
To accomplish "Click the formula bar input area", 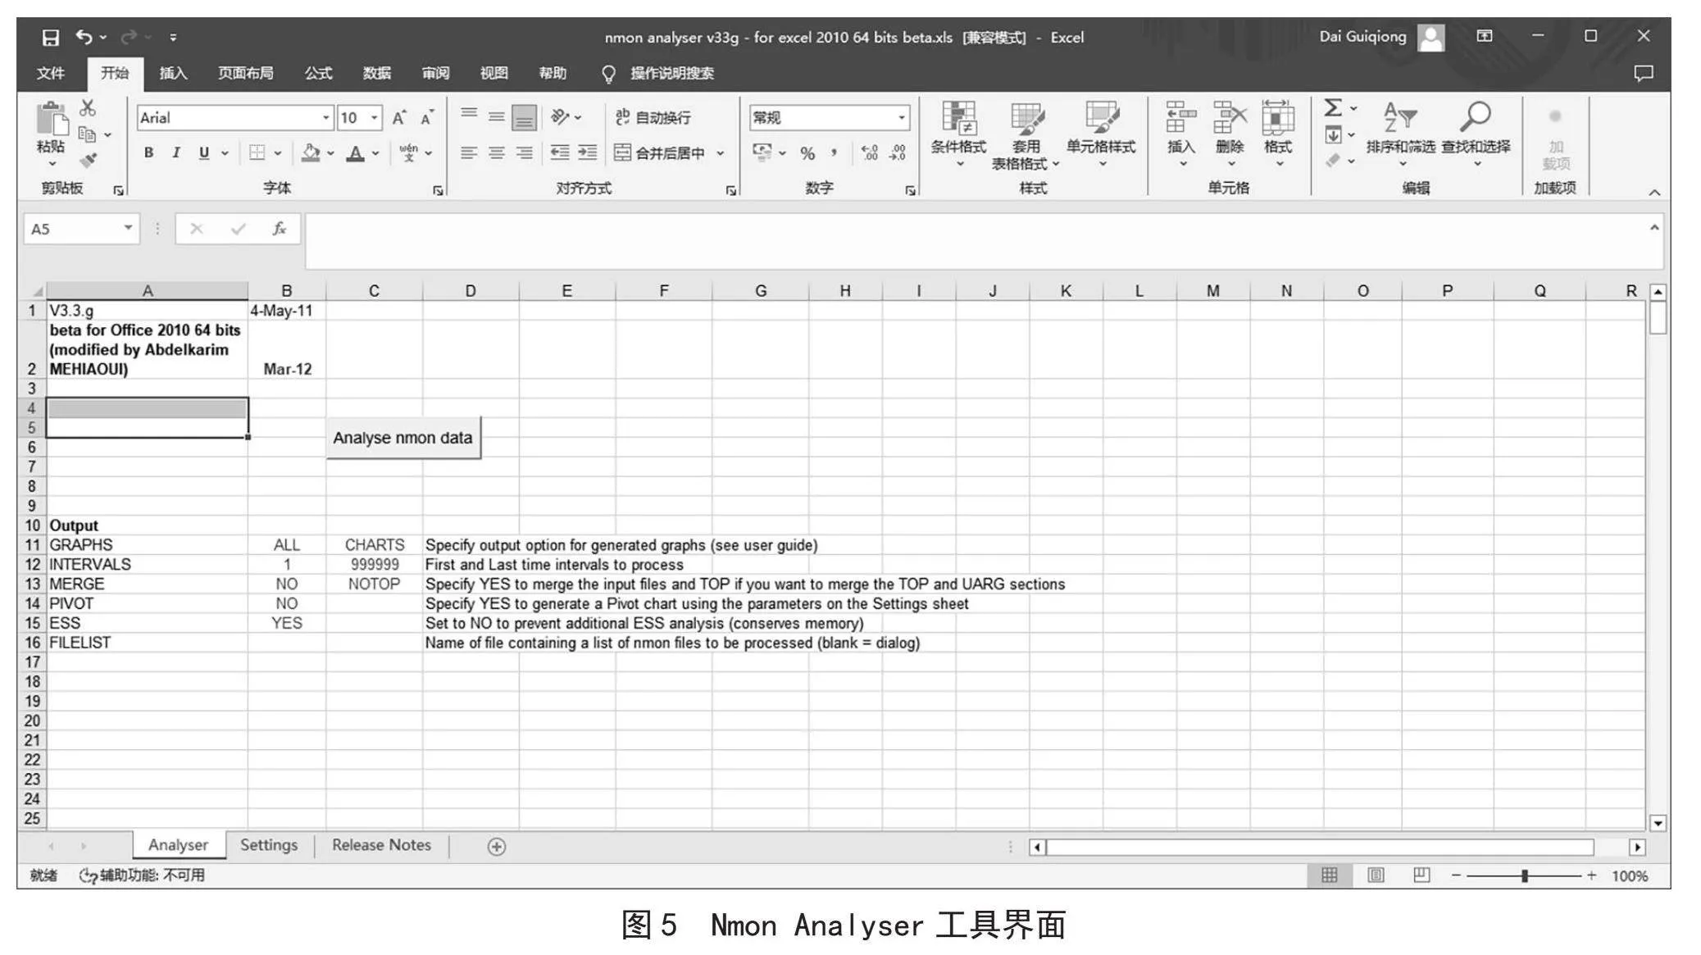I will (984, 241).
